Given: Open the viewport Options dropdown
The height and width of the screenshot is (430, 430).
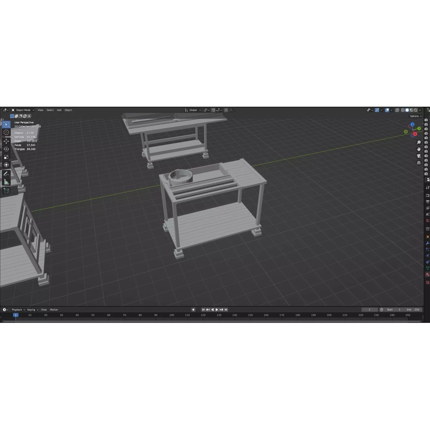Looking at the screenshot, I should pos(416,116).
